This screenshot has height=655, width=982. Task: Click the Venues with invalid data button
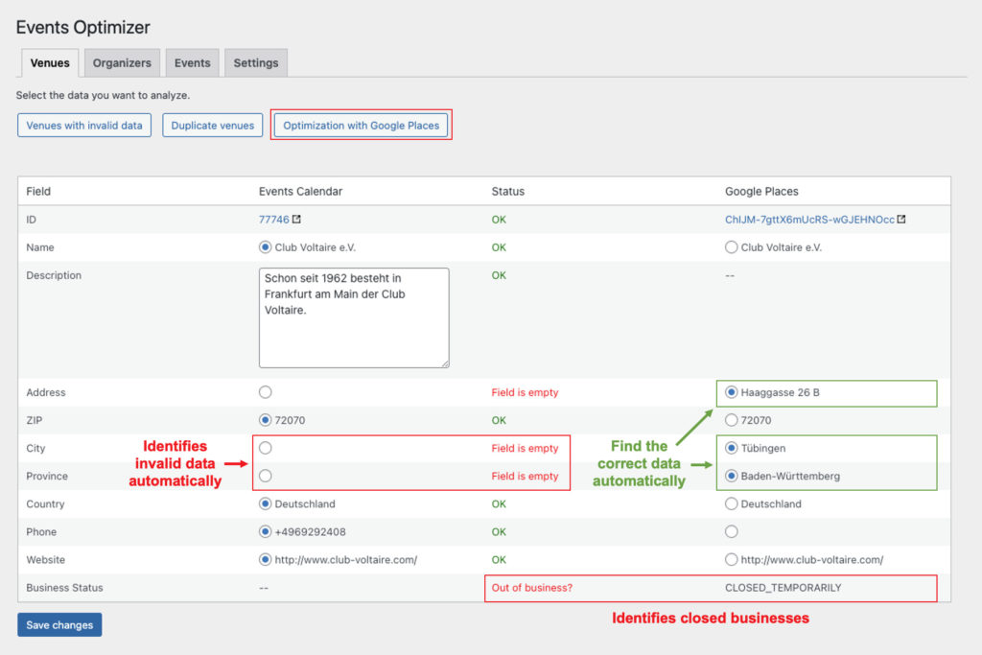(x=83, y=125)
